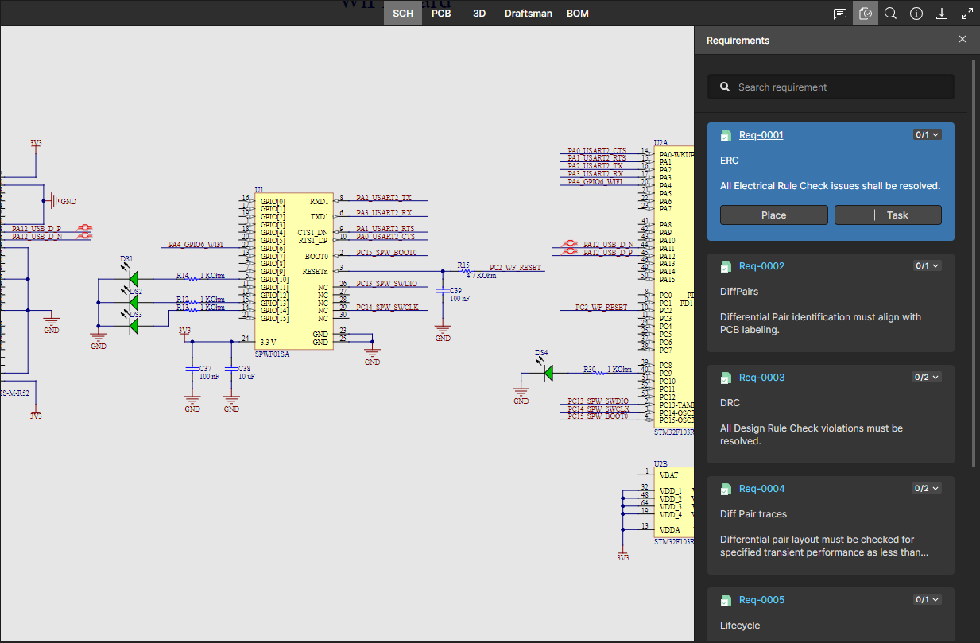This screenshot has height=643, width=980.
Task: Click the document icon beside Req-0005
Action: 726,601
